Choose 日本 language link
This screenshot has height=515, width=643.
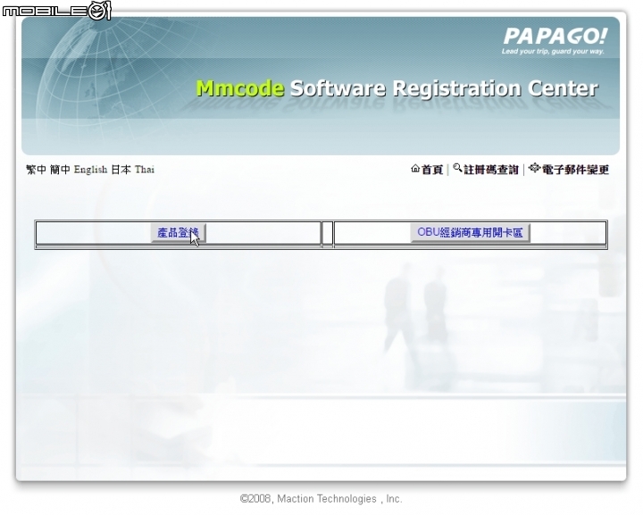click(x=121, y=170)
